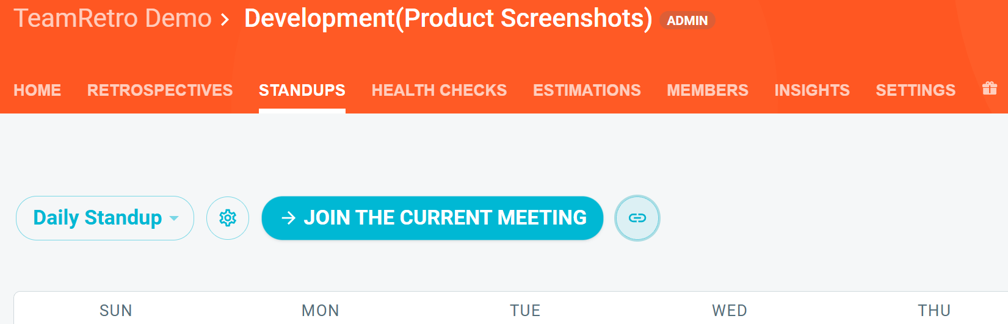Open the gift box icon in navigation
The image size is (1008, 324).
pyautogui.click(x=990, y=88)
